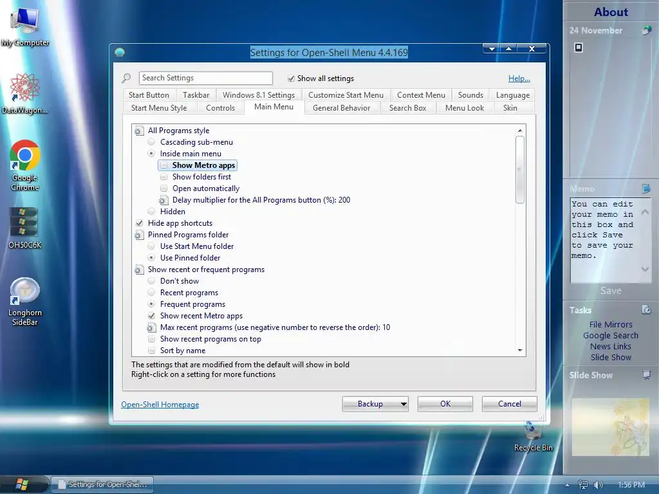Click the Open-Shell shell icon in title bar
The image size is (659, 494).
(120, 52)
